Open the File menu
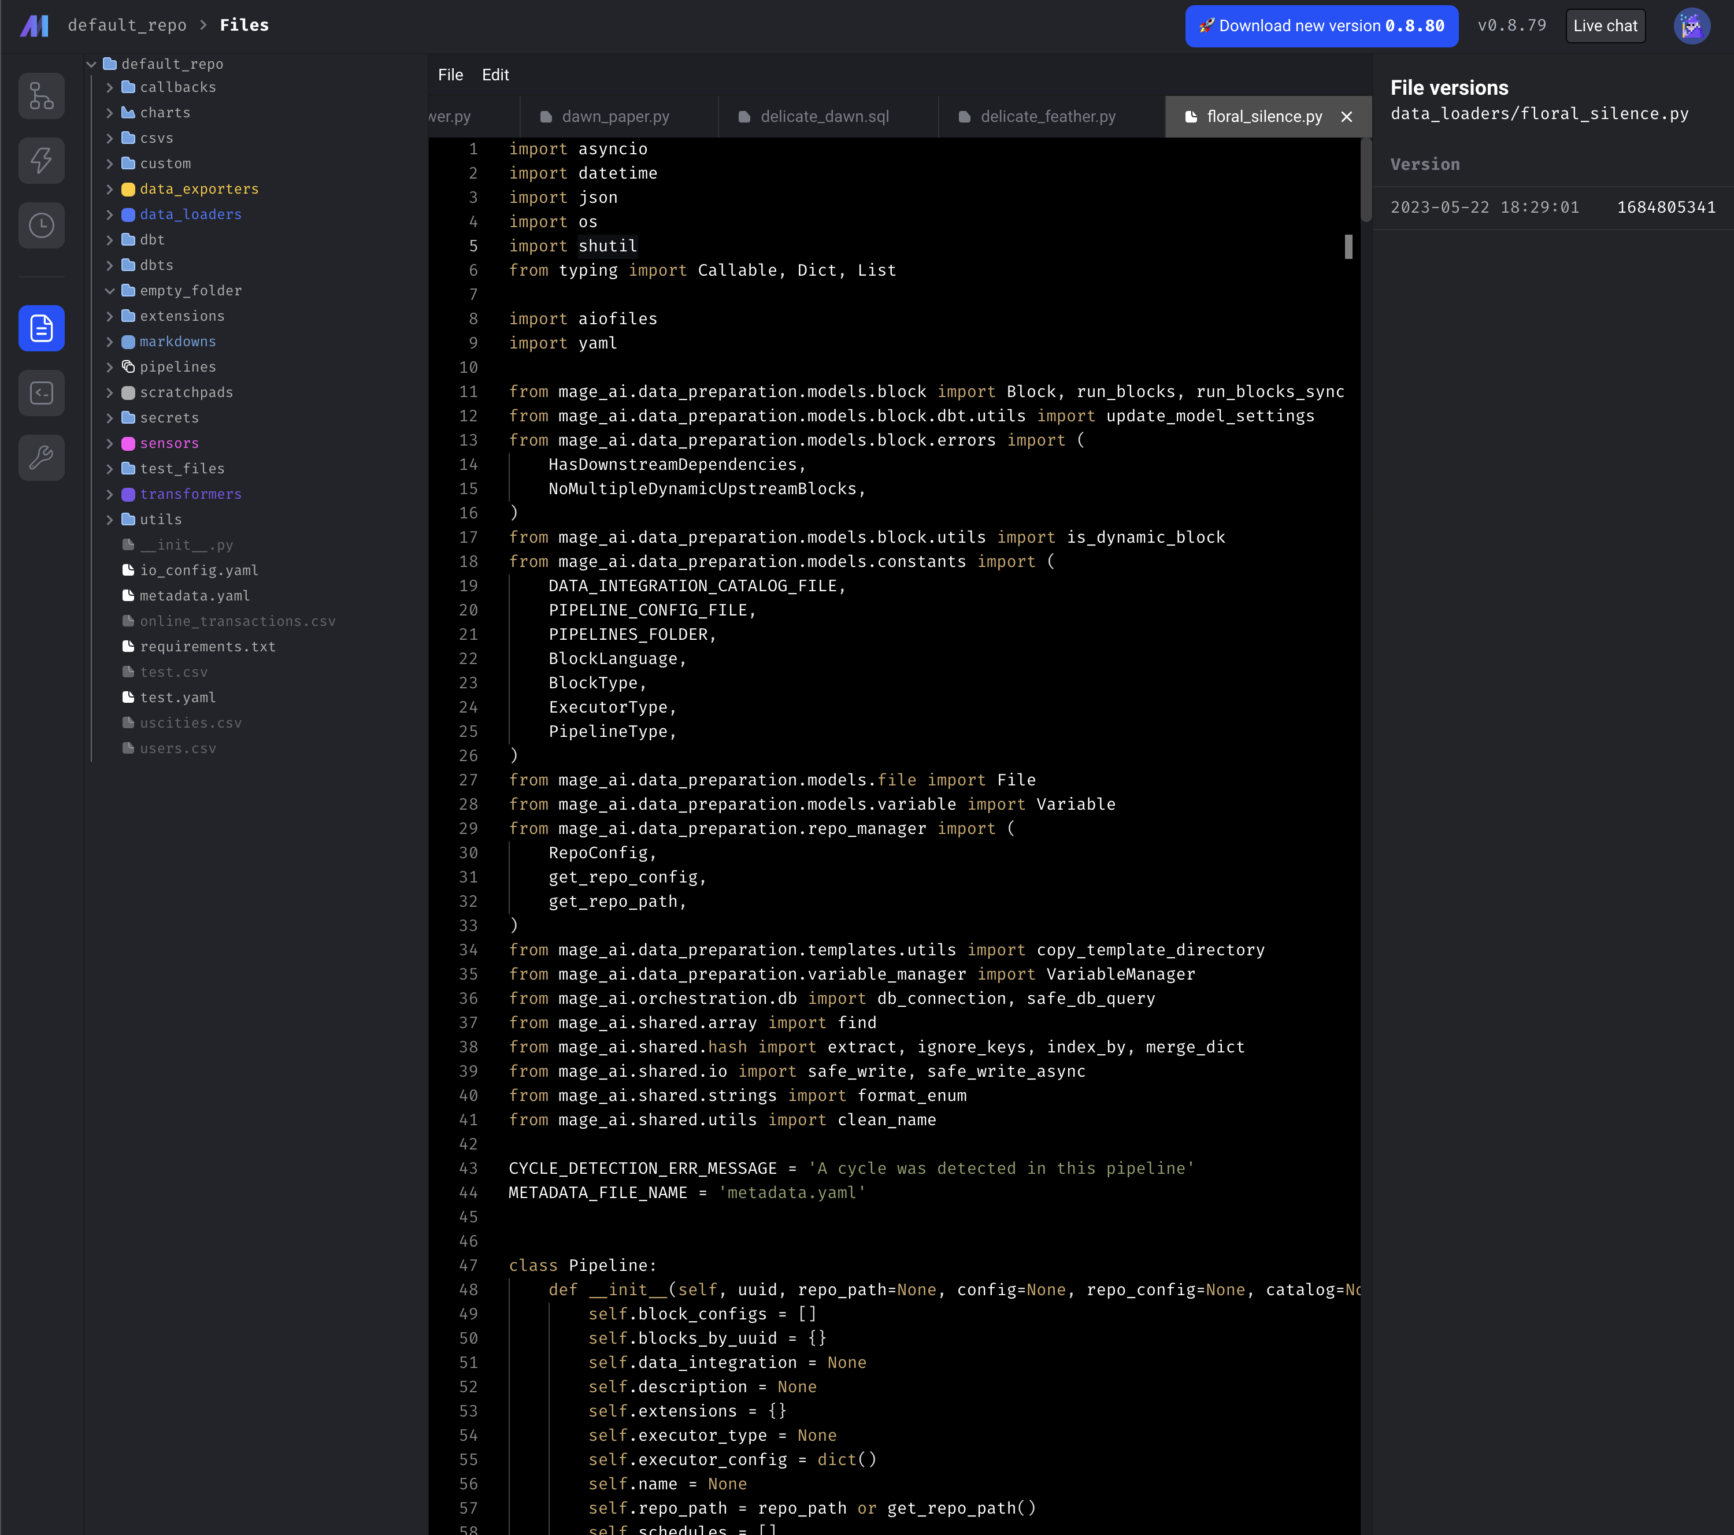The width and height of the screenshot is (1734, 1535). pos(450,75)
